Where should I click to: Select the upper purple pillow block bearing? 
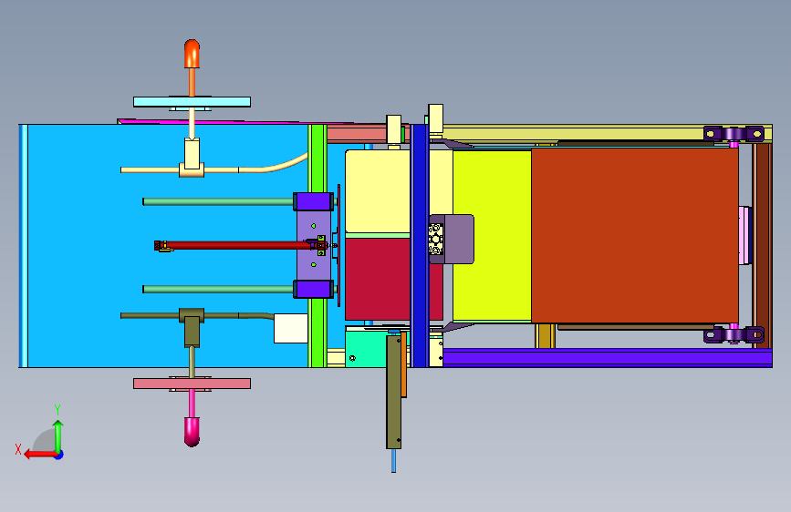click(734, 134)
